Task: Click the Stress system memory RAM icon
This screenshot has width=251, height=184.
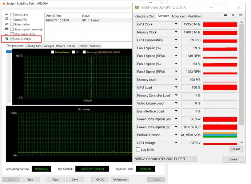Action: click(7, 29)
